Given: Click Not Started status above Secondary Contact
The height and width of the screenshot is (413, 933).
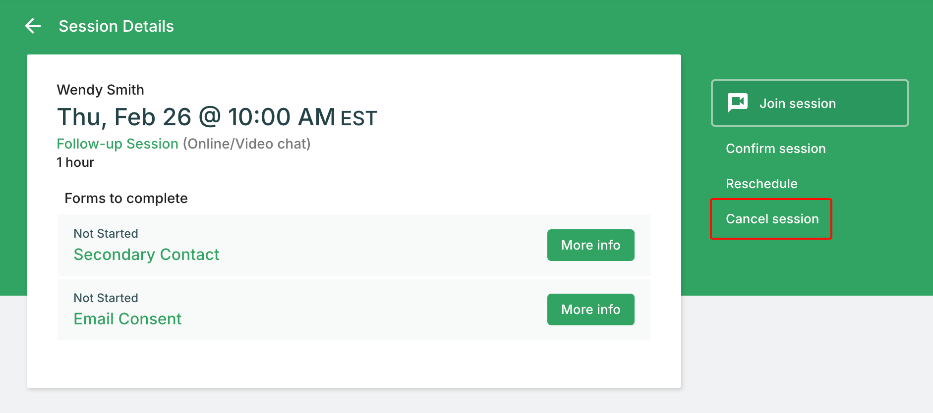Looking at the screenshot, I should 106,234.
